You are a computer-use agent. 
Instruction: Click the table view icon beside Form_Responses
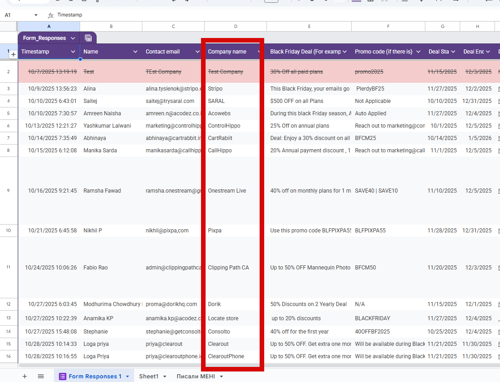click(x=88, y=38)
